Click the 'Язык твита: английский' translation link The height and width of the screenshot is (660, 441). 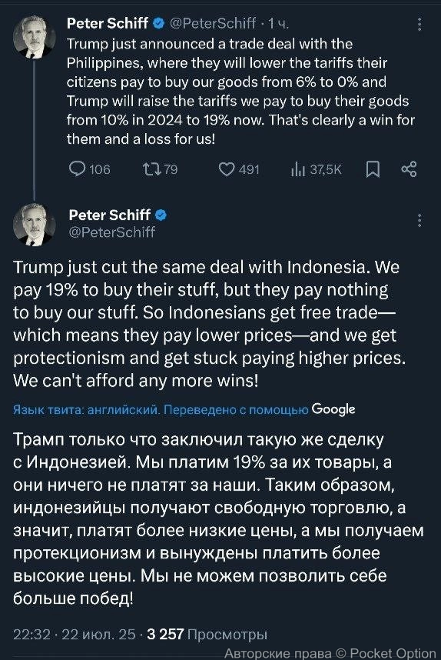coord(86,409)
